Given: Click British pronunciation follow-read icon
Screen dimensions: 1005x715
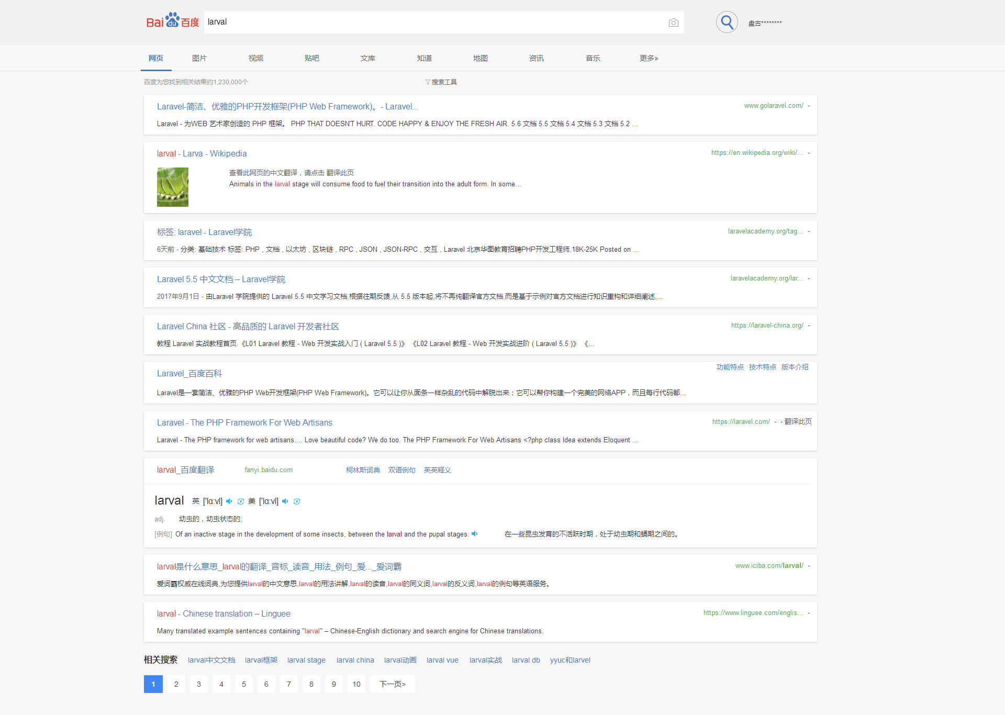Looking at the screenshot, I should 241,501.
